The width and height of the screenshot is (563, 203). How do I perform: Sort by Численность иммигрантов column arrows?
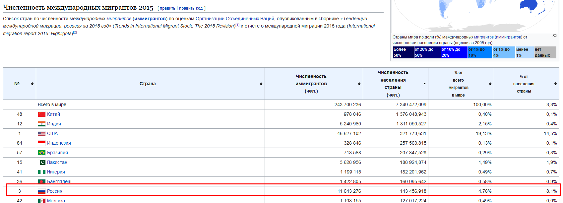(359, 84)
